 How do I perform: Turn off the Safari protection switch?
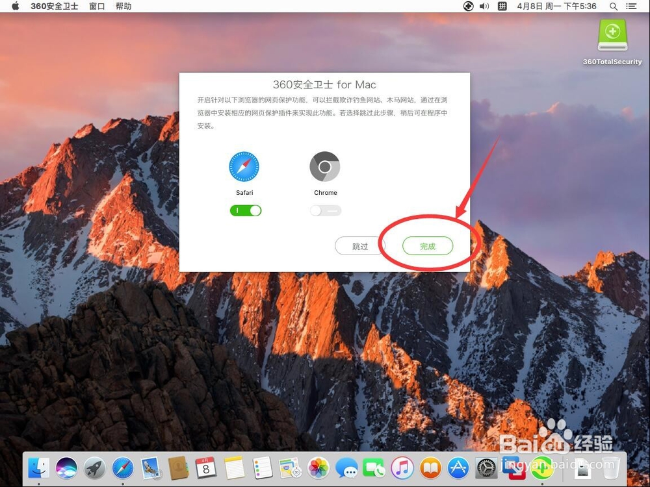coord(246,210)
